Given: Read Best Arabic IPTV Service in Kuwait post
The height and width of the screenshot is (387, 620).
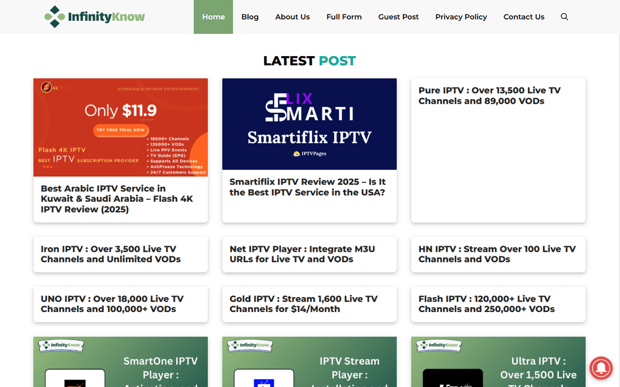Looking at the screenshot, I should coord(117,198).
